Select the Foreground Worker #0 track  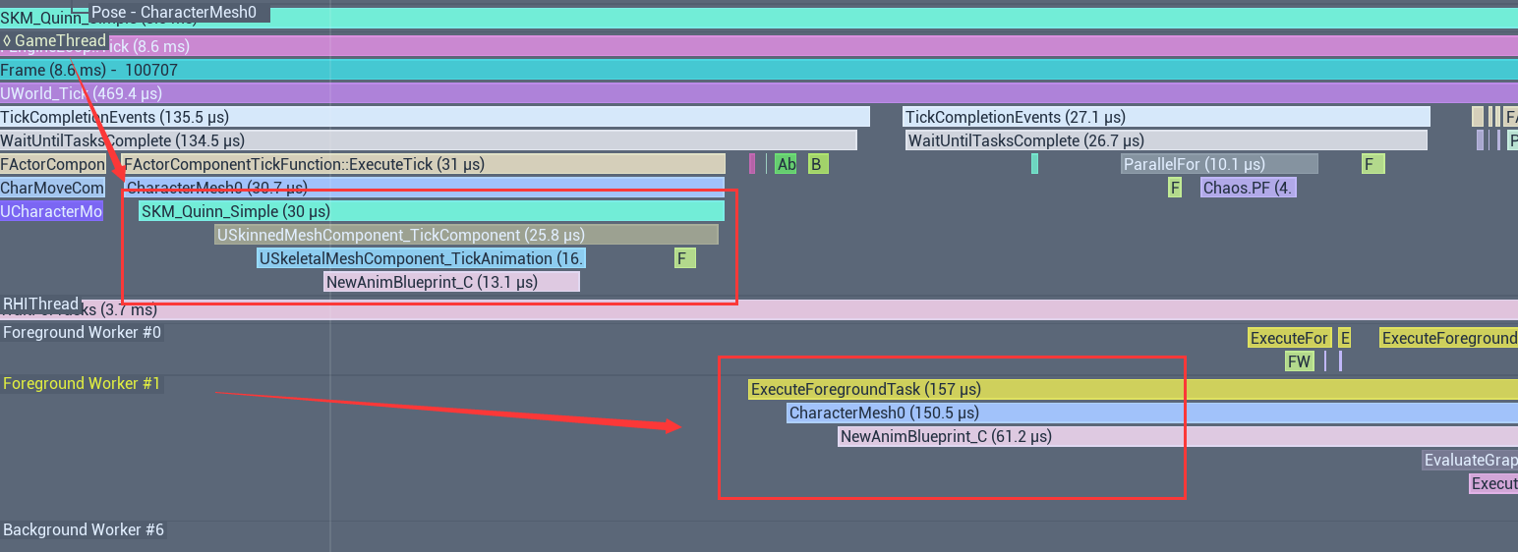point(83,333)
